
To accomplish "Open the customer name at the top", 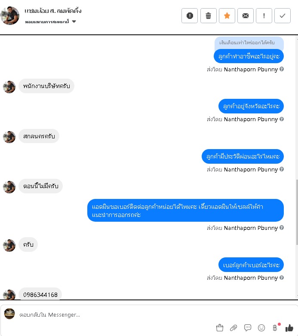I will point(53,11).
